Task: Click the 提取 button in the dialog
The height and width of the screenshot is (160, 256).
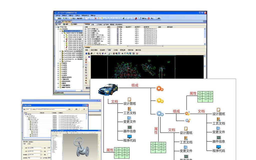Action: point(76,109)
